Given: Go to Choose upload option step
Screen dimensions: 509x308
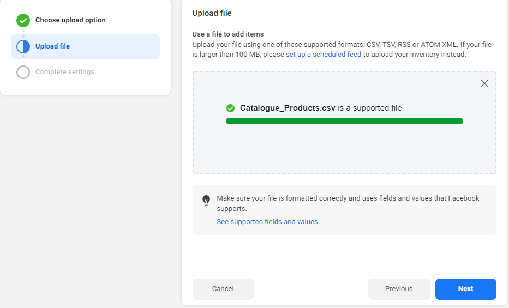Looking at the screenshot, I should tap(70, 20).
